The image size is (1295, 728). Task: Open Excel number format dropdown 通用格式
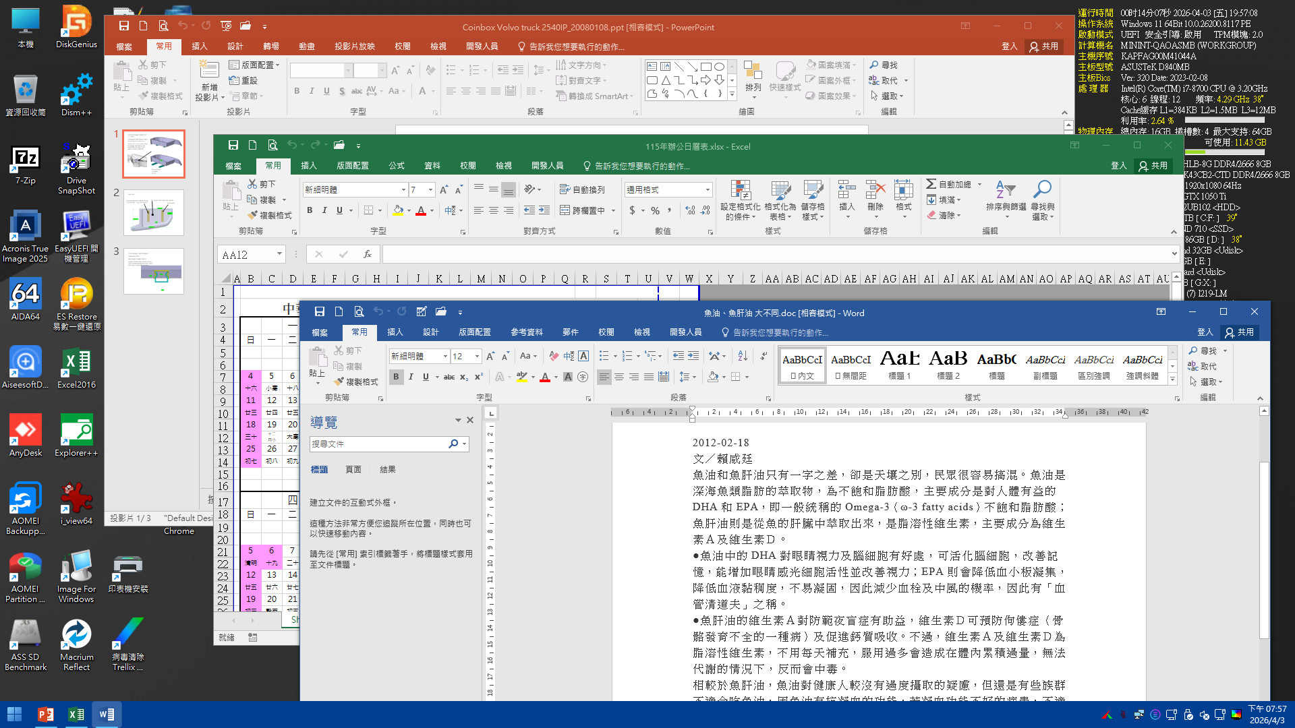707,189
